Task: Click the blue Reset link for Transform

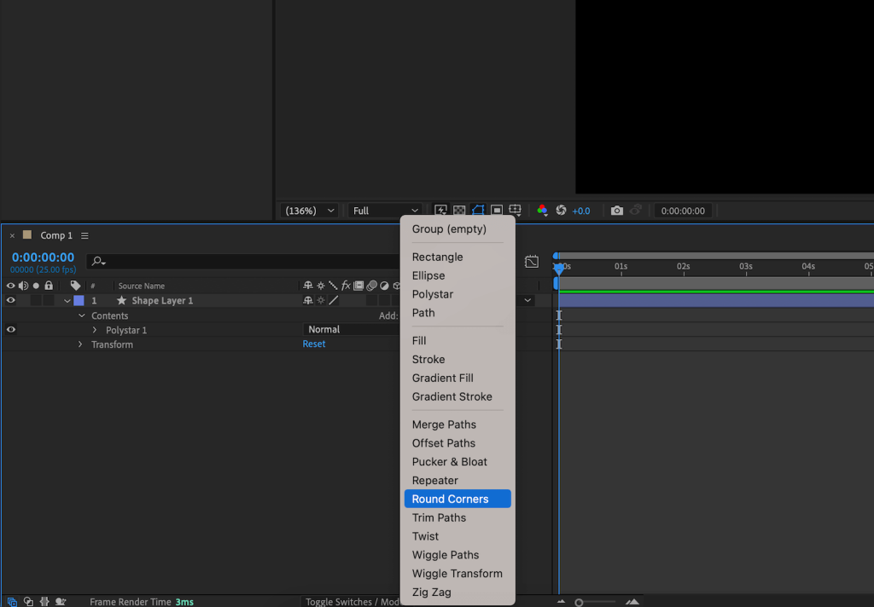Action: click(x=314, y=344)
